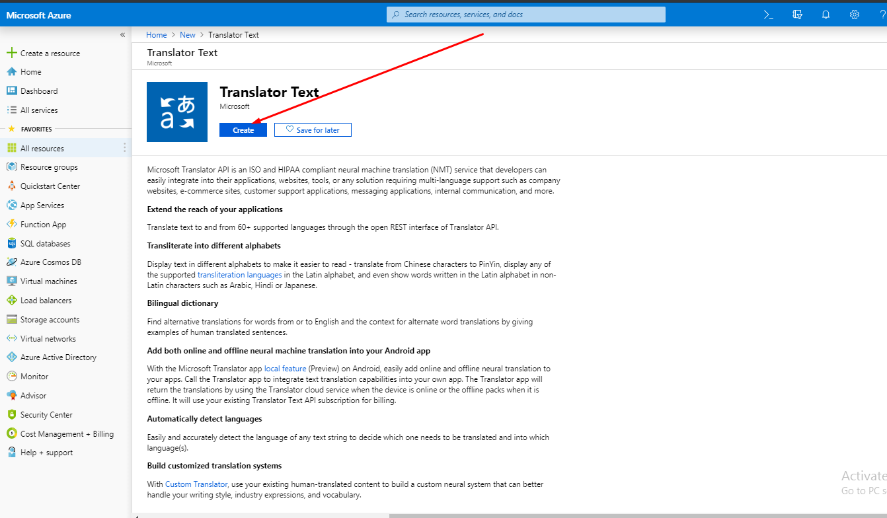Open Security Center in sidebar
The height and width of the screenshot is (518, 887).
(46, 415)
